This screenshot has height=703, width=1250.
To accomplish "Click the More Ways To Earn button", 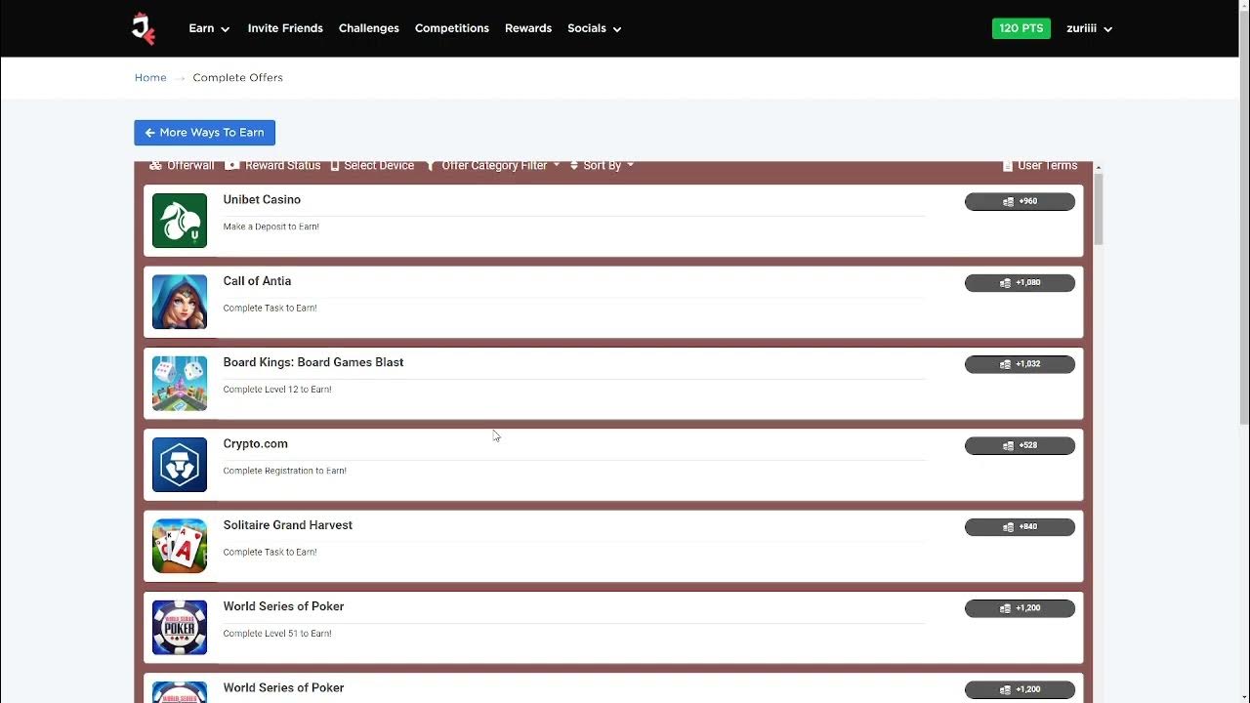I will tap(204, 133).
